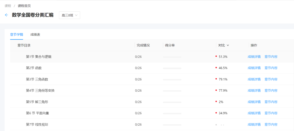The width and height of the screenshot is (294, 131).
Task: Open 成绩详情 for 第7节 线性规划
Action: click(x=254, y=124)
